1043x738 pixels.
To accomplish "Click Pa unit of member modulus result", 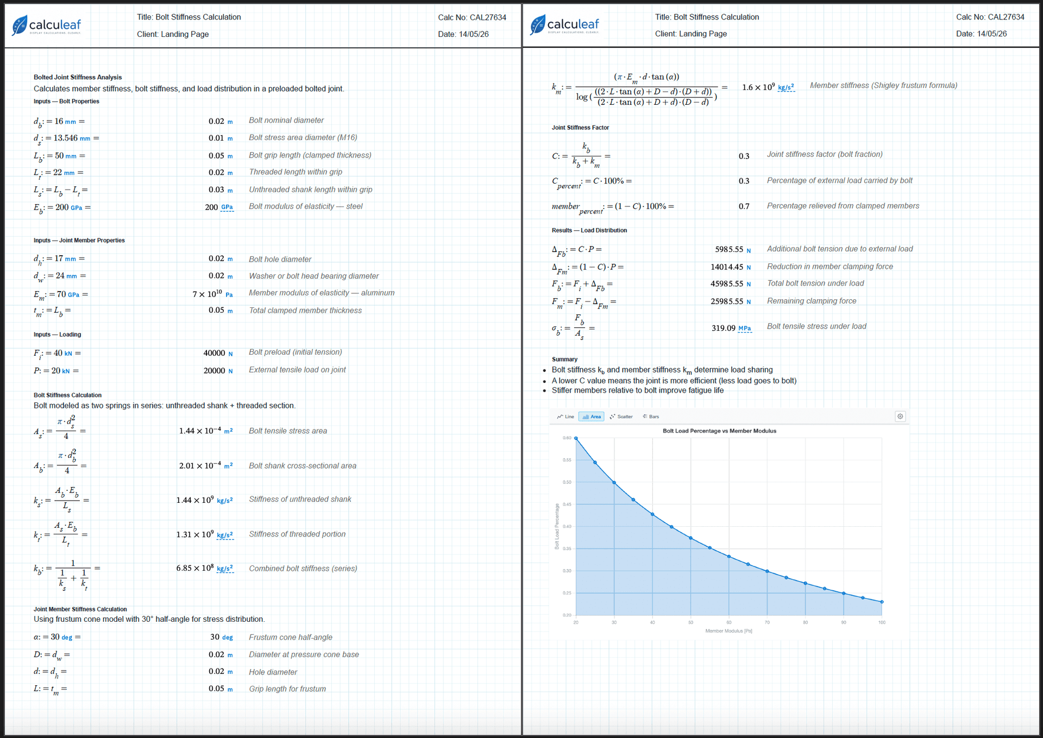I will click(x=229, y=295).
